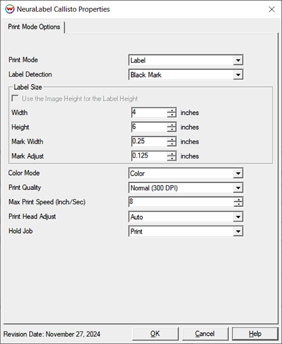The height and width of the screenshot is (344, 282).
Task: Select the Print Mode Options tab
Action: pos(34,27)
